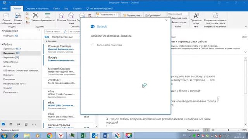
Task: Close the Outlook add account dialog
Action: click(x=166, y=20)
